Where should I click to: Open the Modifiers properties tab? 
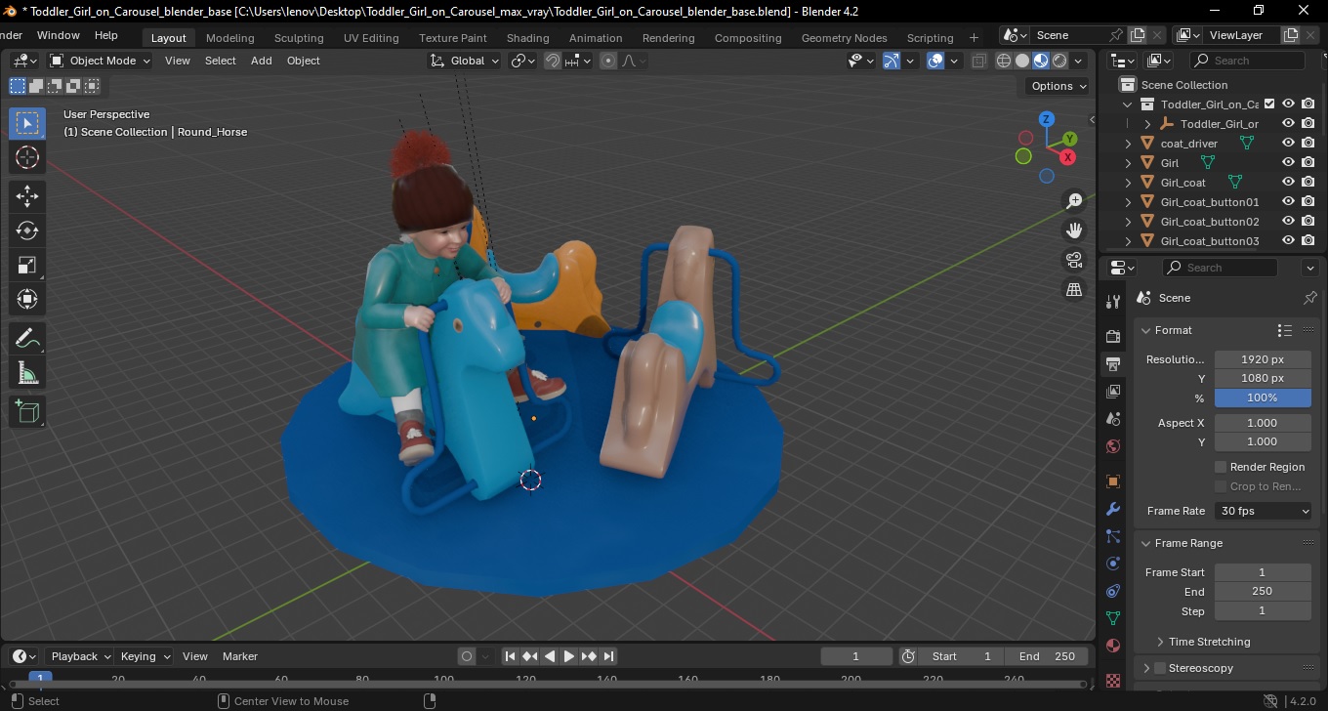[1112, 509]
